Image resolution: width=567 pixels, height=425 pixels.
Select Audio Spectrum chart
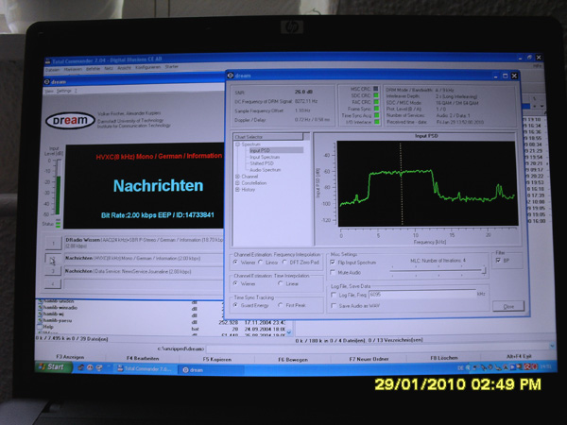[265, 170]
